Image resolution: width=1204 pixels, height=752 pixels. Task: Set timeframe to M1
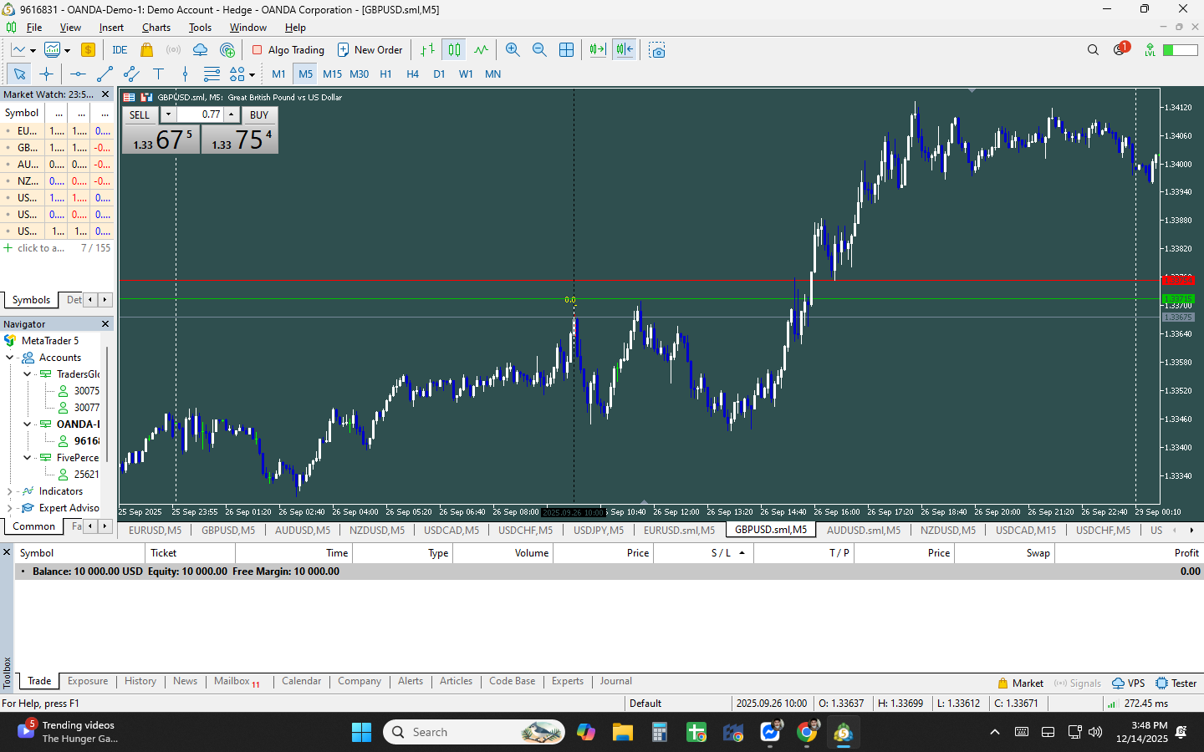(x=278, y=74)
